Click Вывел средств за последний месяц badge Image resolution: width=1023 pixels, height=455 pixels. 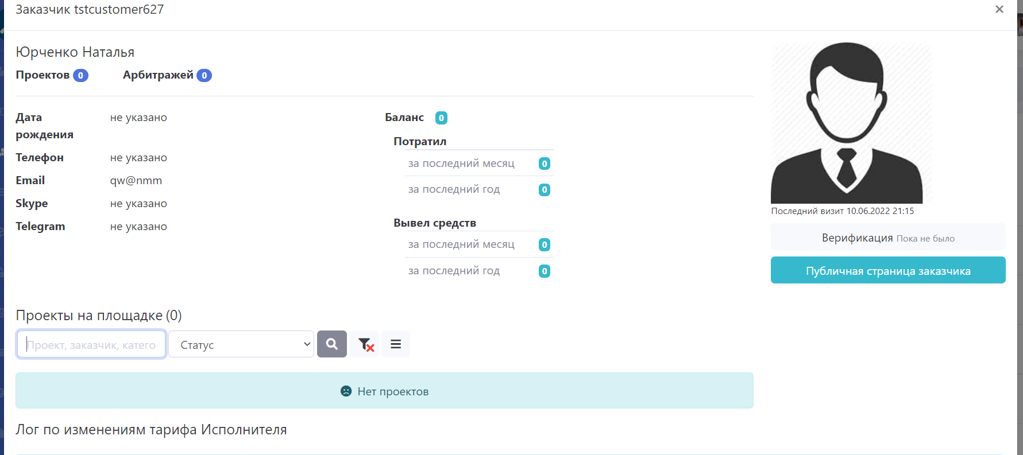tap(545, 245)
